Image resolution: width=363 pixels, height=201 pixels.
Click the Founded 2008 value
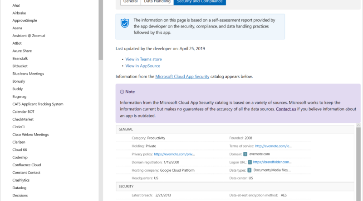coord(248,138)
